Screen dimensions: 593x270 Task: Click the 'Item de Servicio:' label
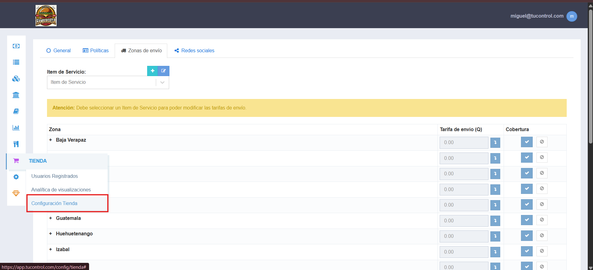[66, 72]
